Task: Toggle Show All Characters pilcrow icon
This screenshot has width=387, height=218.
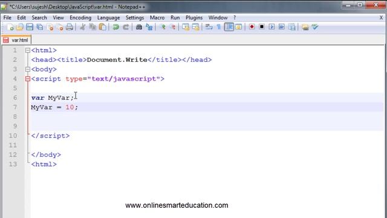Action: pos(219,27)
